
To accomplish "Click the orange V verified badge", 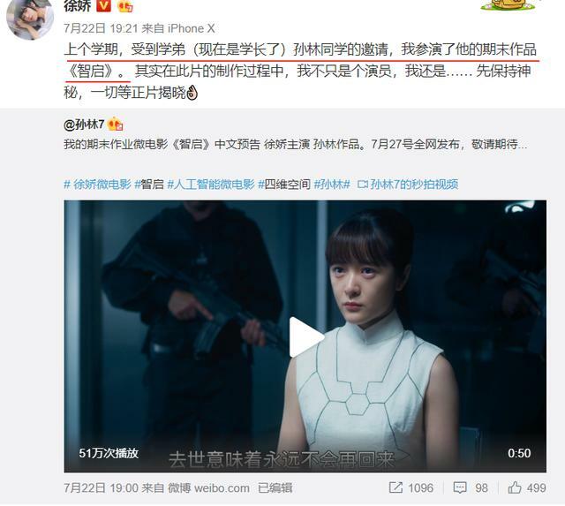I will click(x=104, y=5).
